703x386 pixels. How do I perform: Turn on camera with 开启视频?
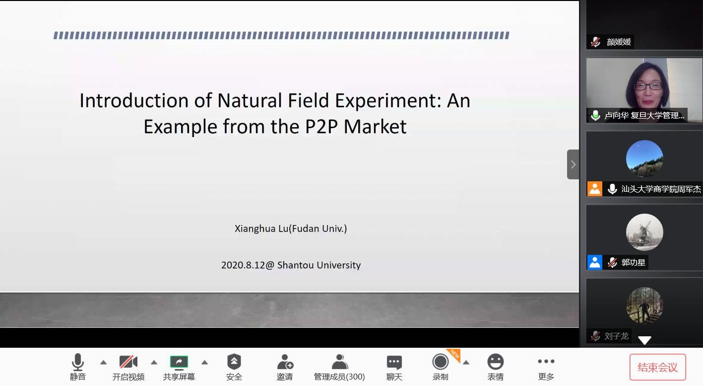coord(128,367)
